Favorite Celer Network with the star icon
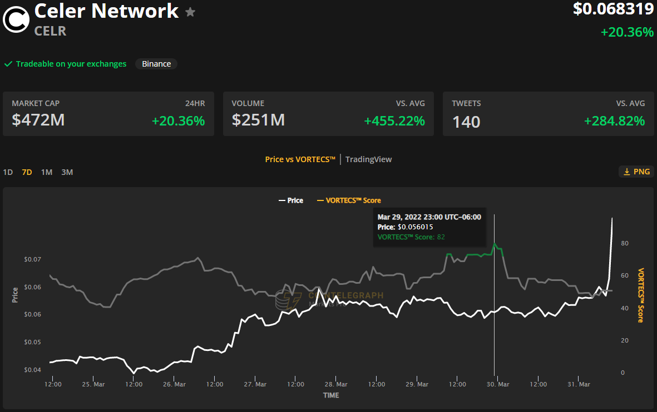Image resolution: width=657 pixels, height=412 pixels. click(x=190, y=12)
